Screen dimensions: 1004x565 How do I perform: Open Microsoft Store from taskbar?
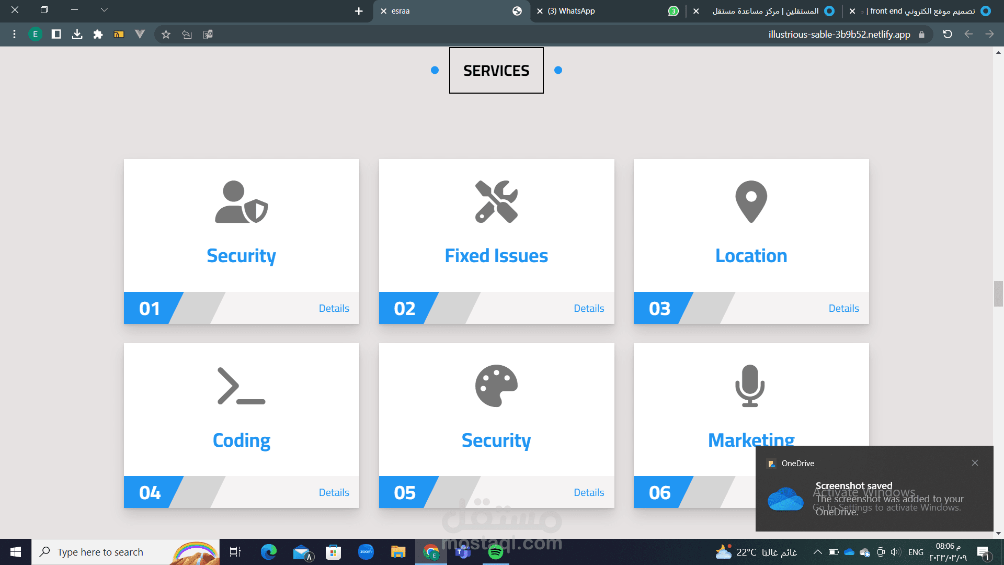[333, 552]
